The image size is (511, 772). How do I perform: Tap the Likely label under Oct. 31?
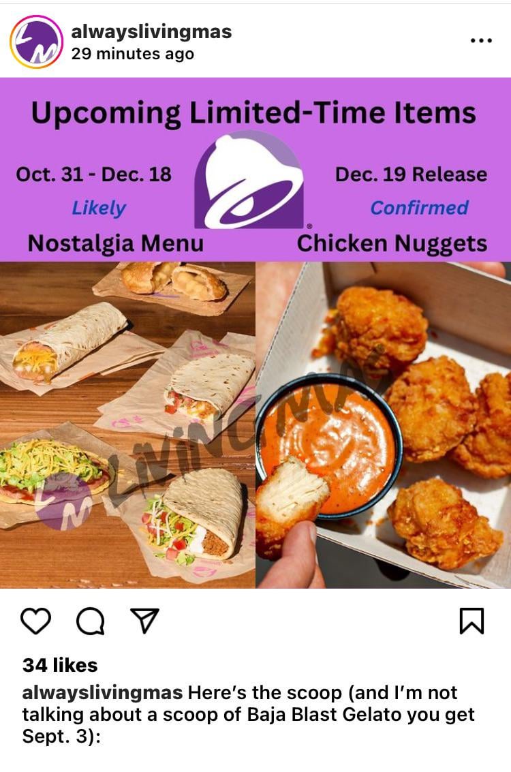99,208
